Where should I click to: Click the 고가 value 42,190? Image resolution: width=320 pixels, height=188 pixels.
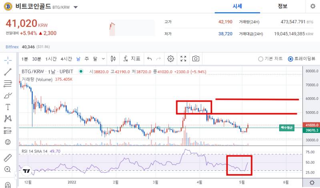[225, 22]
